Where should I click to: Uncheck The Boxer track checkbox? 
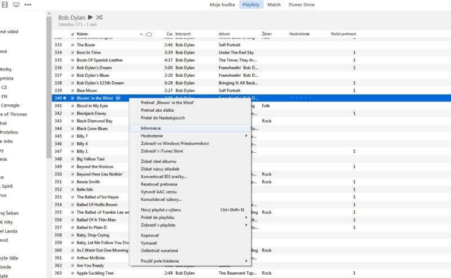73,45
